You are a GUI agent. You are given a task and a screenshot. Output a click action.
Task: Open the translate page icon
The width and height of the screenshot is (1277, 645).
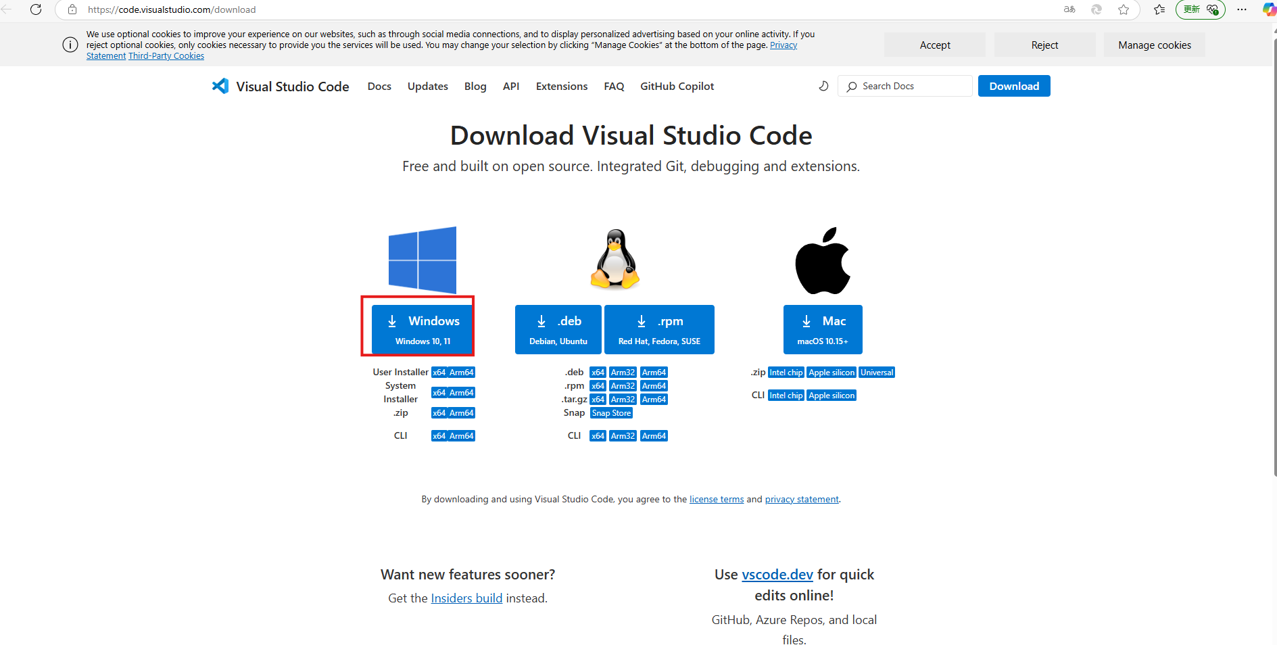pos(1069,9)
